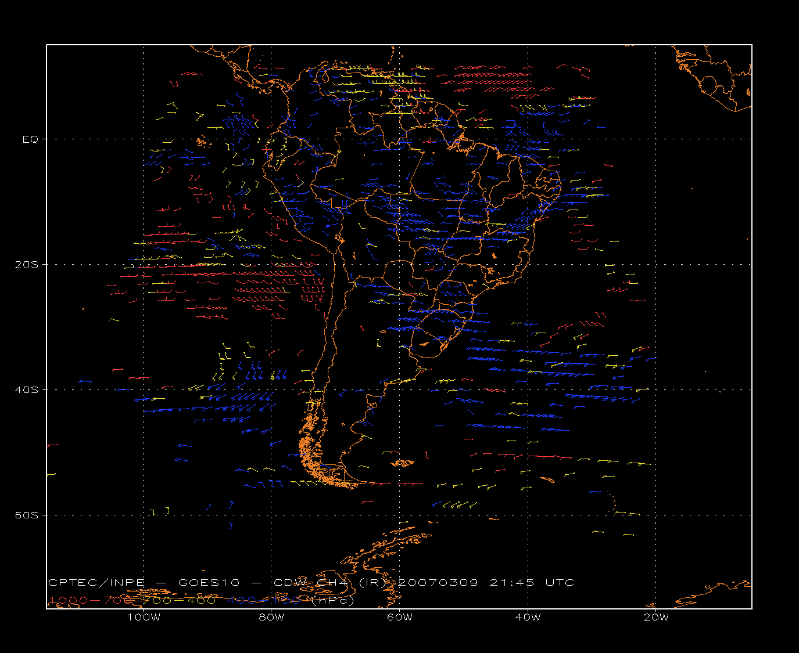This screenshot has width=799, height=653.
Task: Click the 80W longitude label
Action: tap(271, 617)
